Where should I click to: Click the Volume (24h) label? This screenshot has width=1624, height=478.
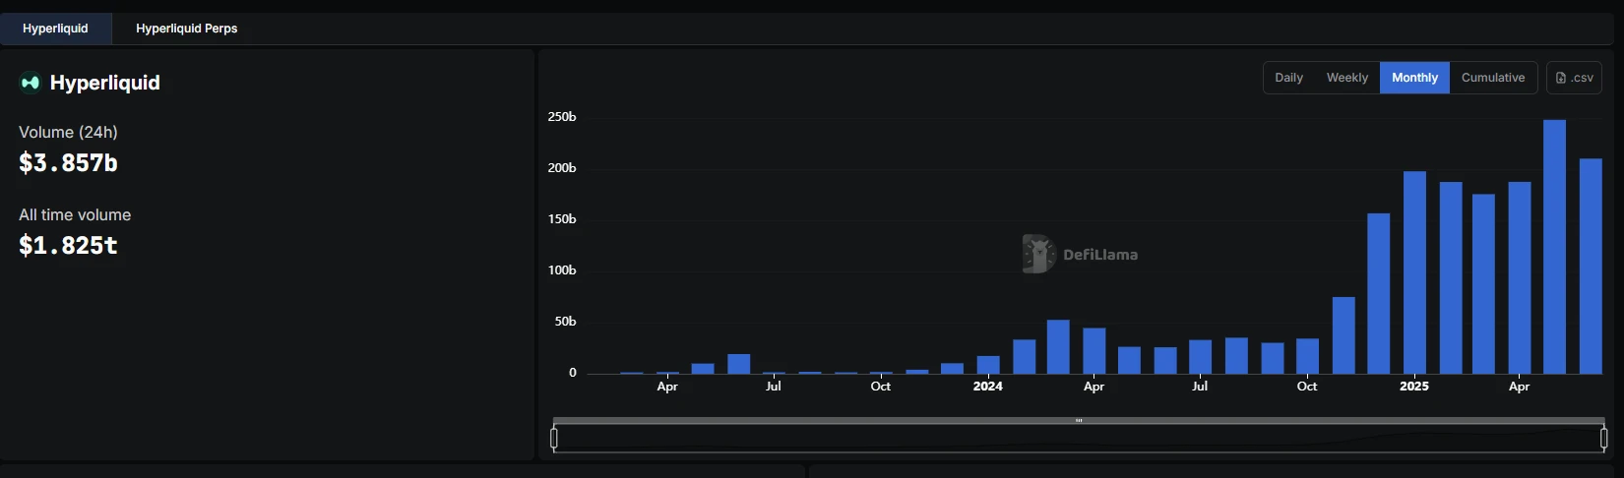click(68, 132)
